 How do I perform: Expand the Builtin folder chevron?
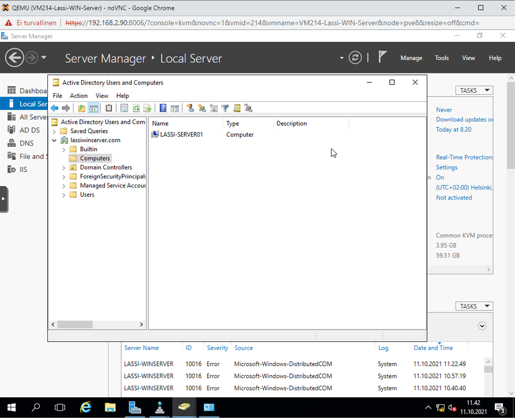tap(64, 149)
